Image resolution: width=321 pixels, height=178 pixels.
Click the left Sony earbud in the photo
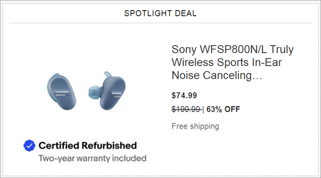click(x=61, y=92)
